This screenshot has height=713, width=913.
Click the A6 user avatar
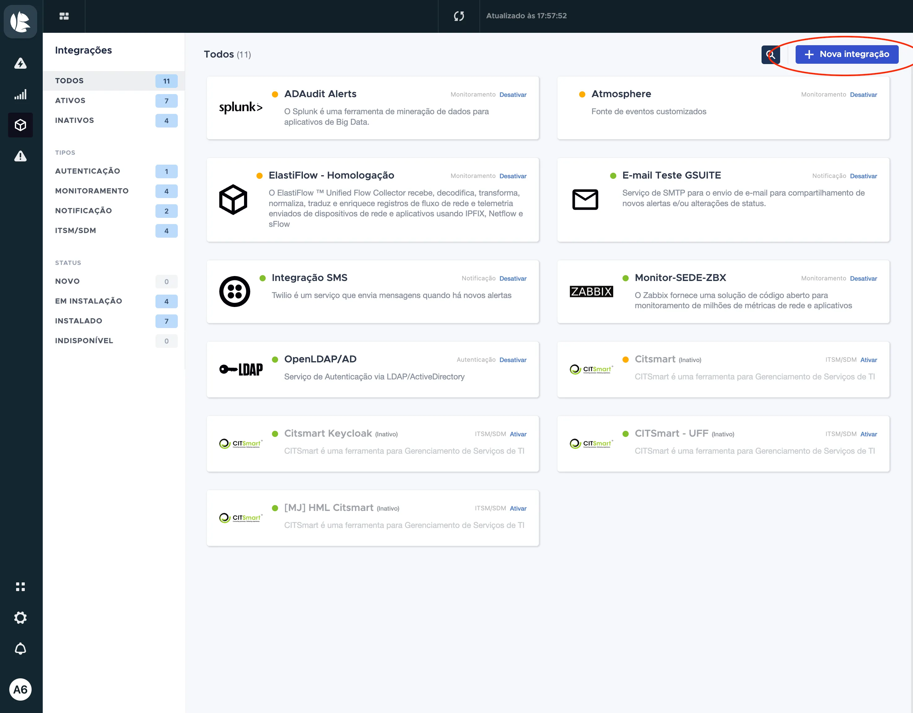pyautogui.click(x=20, y=689)
